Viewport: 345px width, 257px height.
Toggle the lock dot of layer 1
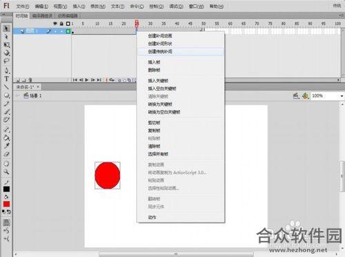(61, 31)
